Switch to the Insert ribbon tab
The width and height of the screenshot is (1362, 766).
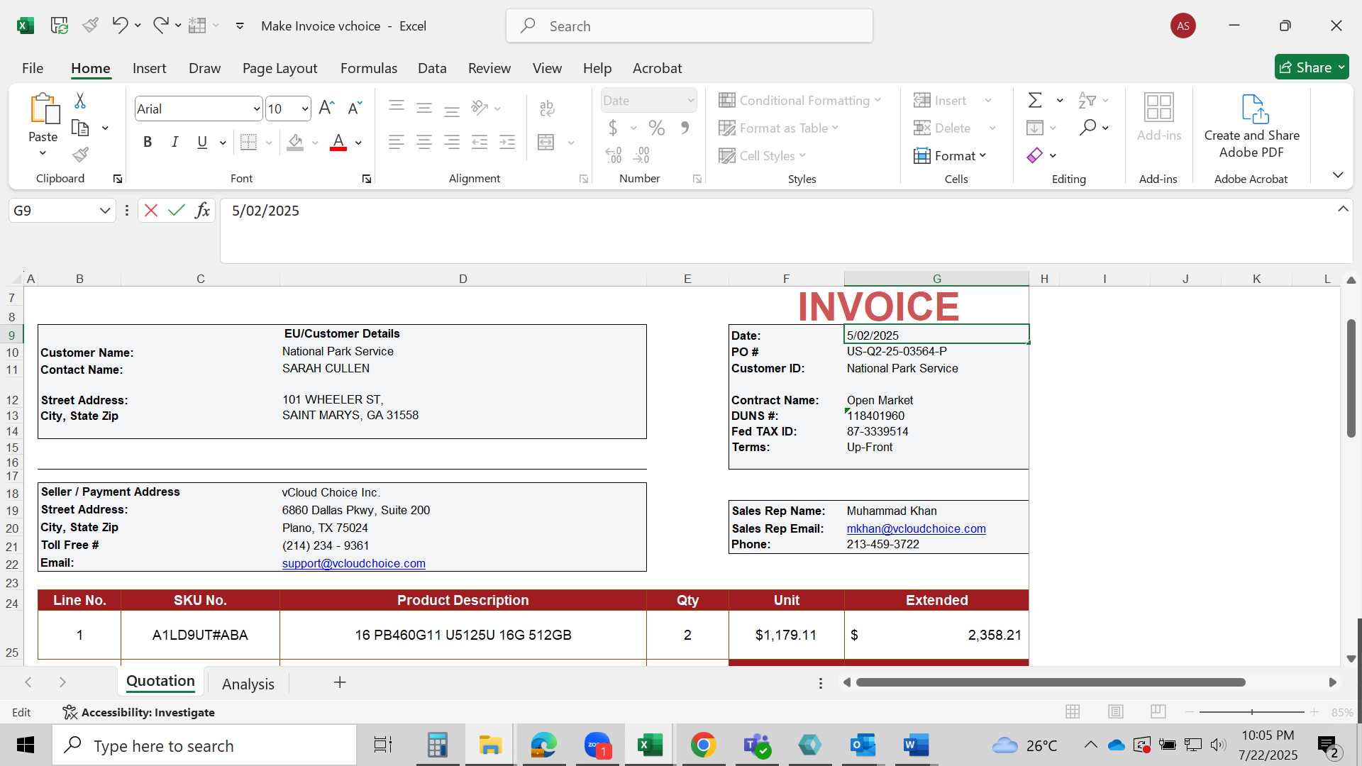point(149,68)
